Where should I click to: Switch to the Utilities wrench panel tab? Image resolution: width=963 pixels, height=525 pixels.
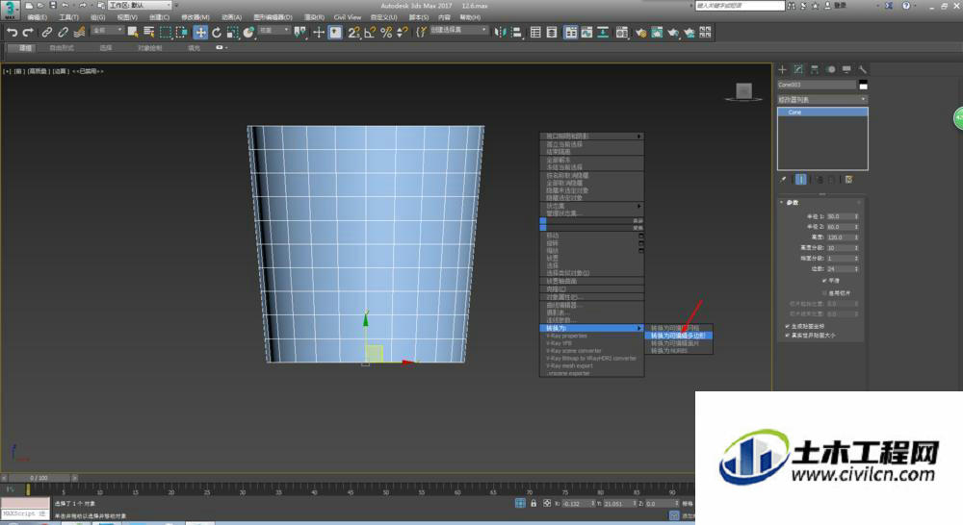coord(863,69)
